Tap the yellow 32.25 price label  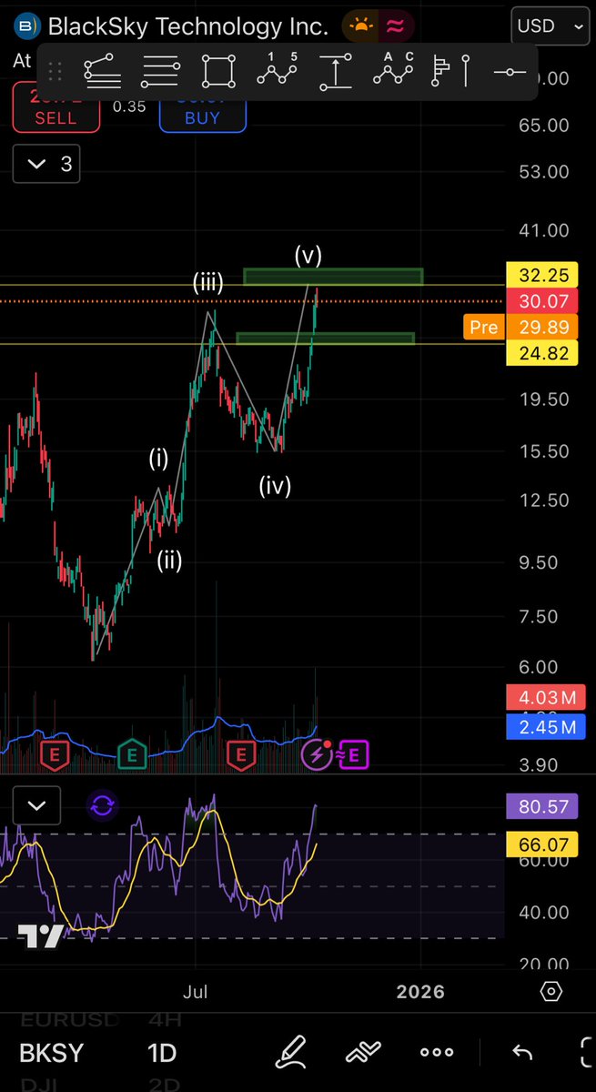point(542,276)
